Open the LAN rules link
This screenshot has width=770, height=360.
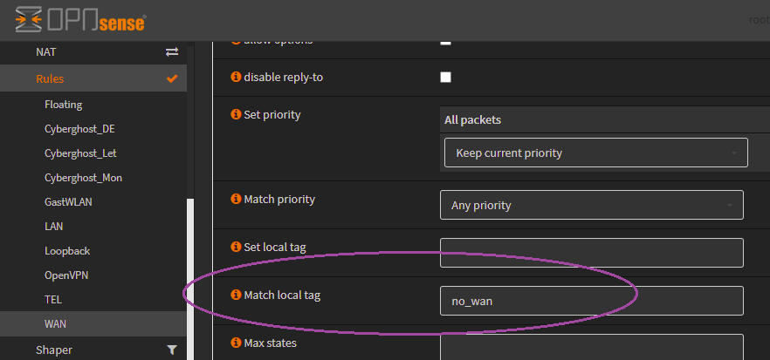(53, 227)
